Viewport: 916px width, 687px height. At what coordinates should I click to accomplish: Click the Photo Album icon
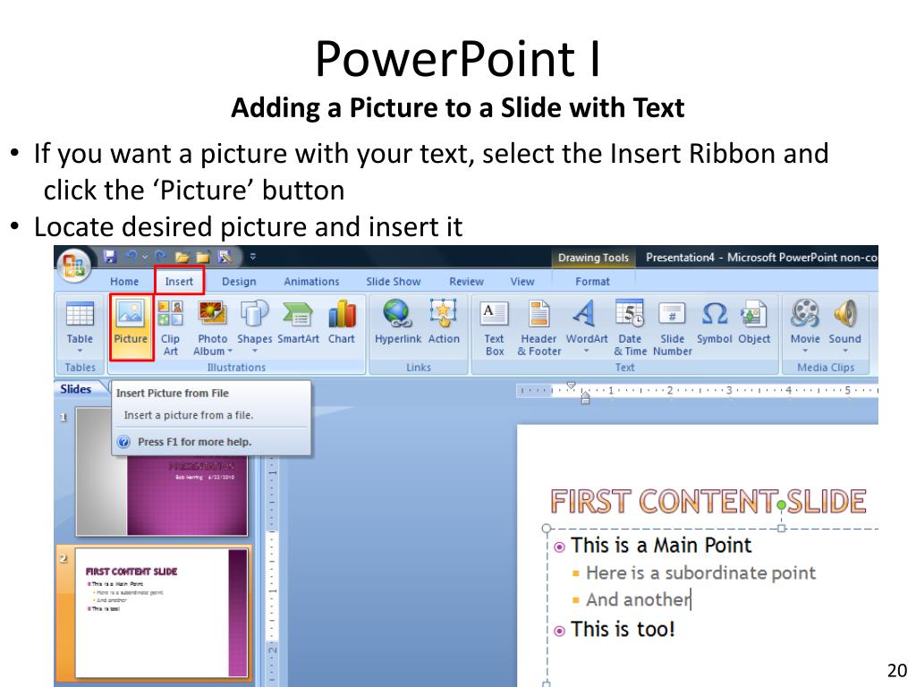(212, 313)
